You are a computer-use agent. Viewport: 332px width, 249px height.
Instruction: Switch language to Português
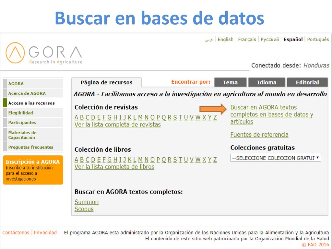pos(318,39)
